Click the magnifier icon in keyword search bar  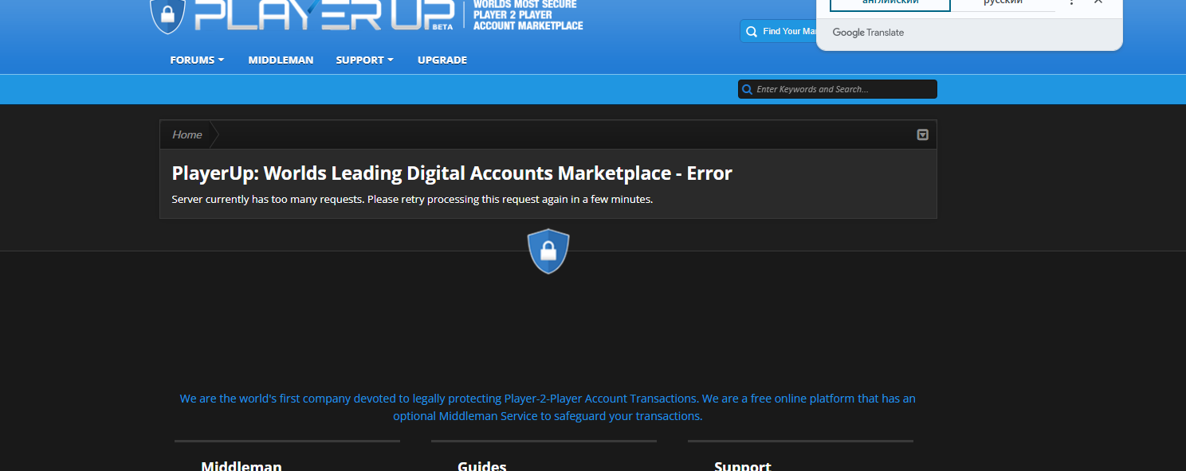747,89
